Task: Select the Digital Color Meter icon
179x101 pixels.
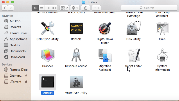Action: click(105, 28)
